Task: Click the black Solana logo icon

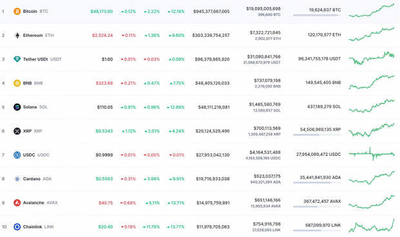Action: pyautogui.click(x=17, y=107)
